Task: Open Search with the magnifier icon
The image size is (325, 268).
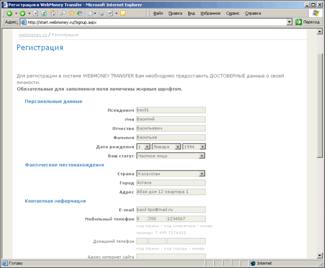Action: pos(63,13)
